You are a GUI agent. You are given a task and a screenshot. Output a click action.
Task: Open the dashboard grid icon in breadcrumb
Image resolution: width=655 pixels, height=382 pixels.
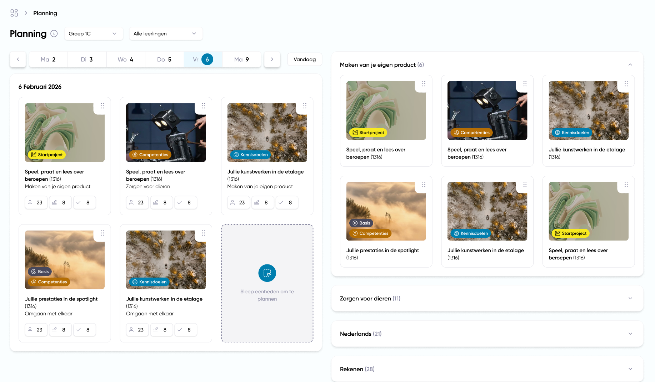pyautogui.click(x=14, y=13)
